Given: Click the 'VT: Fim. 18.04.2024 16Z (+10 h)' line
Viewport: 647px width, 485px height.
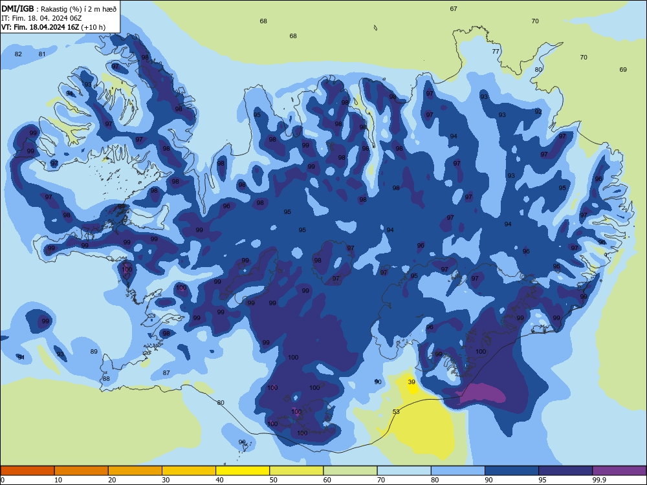Looking at the screenshot, I should pyautogui.click(x=53, y=27).
